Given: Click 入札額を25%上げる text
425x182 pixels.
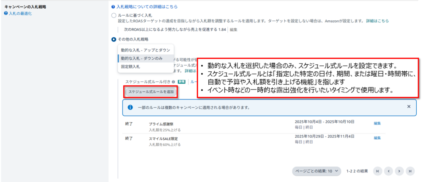Looking at the screenshot, I should point(164,130).
